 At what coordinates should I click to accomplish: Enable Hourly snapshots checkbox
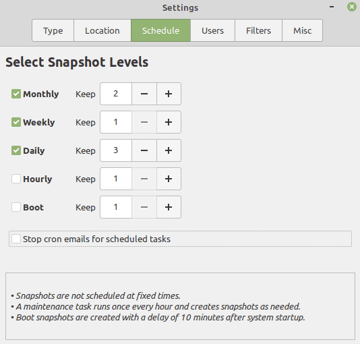pos(16,179)
